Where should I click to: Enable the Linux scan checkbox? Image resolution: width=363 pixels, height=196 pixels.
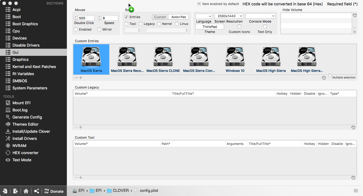point(177,24)
